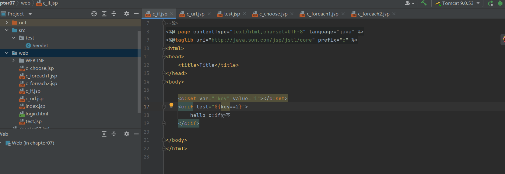The image size is (505, 174).
Task: Click line number 16 in the gutter
Action: [x=146, y=98]
